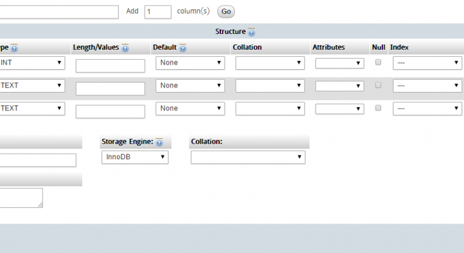Click Length/Values field in INT row

click(x=110, y=66)
